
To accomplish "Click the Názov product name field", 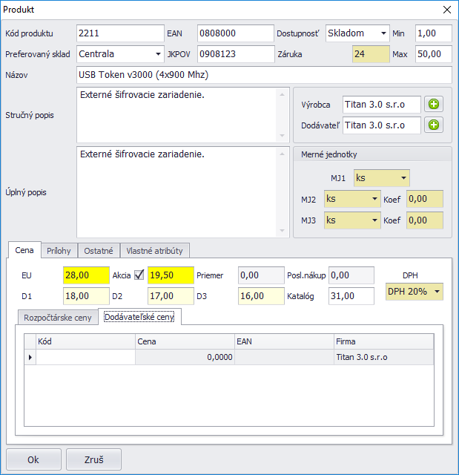I will point(263,75).
